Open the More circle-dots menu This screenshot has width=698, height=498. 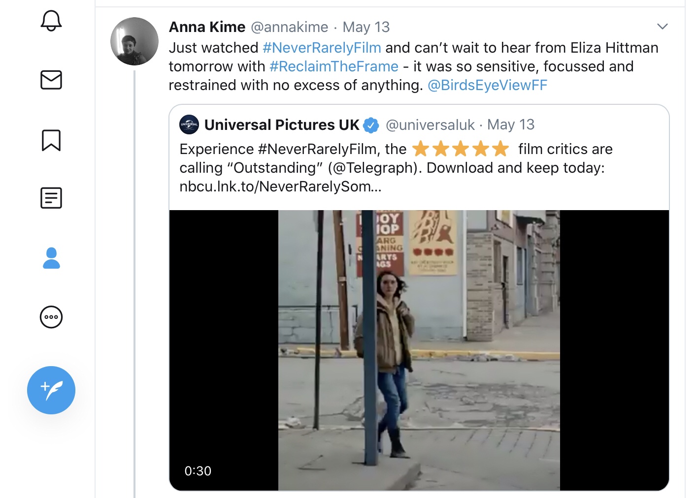[51, 317]
